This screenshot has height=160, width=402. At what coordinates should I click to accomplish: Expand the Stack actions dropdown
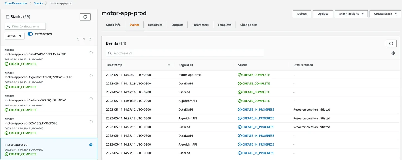(x=351, y=14)
